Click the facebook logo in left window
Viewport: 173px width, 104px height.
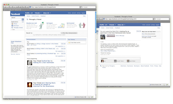click(x=16, y=14)
